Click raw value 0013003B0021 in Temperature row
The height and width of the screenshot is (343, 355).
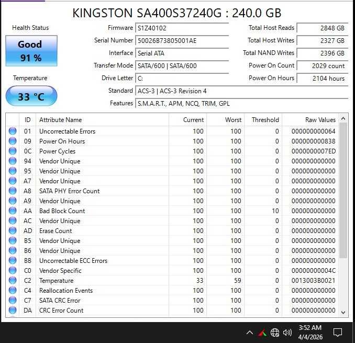pos(313,281)
